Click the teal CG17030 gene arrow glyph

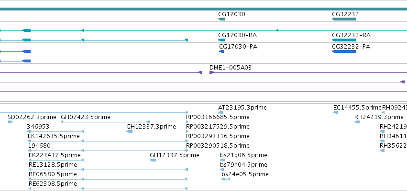[x=221, y=19]
